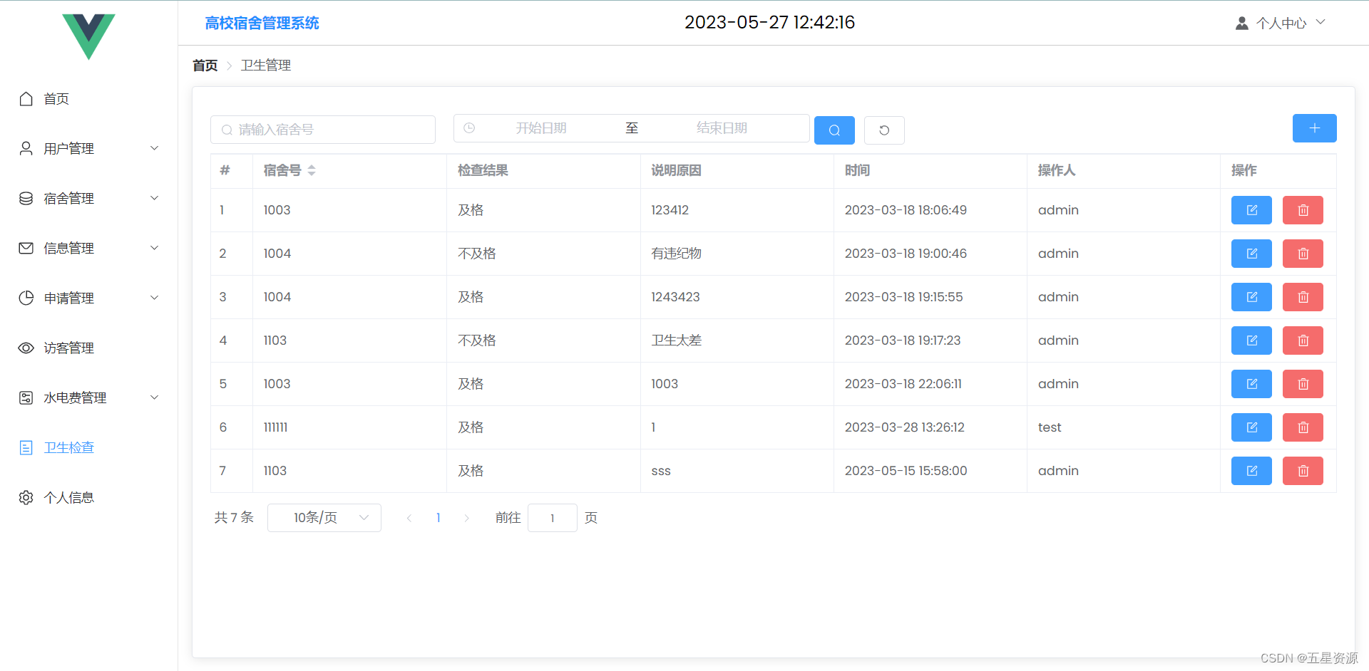Delete the row with reason sss
1369x671 pixels.
[x=1303, y=471]
